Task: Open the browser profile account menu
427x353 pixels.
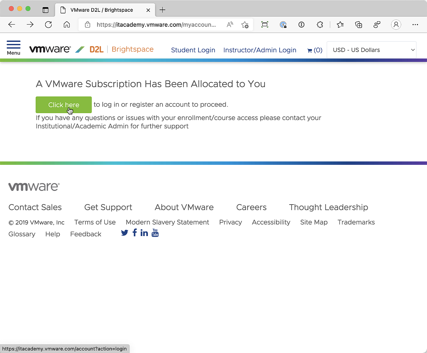Action: point(396,25)
